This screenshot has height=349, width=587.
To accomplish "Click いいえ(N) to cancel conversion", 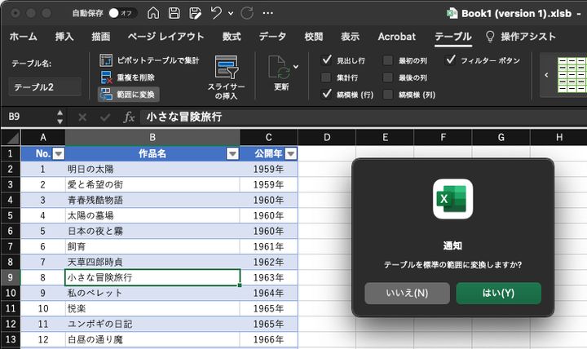I will (x=407, y=294).
